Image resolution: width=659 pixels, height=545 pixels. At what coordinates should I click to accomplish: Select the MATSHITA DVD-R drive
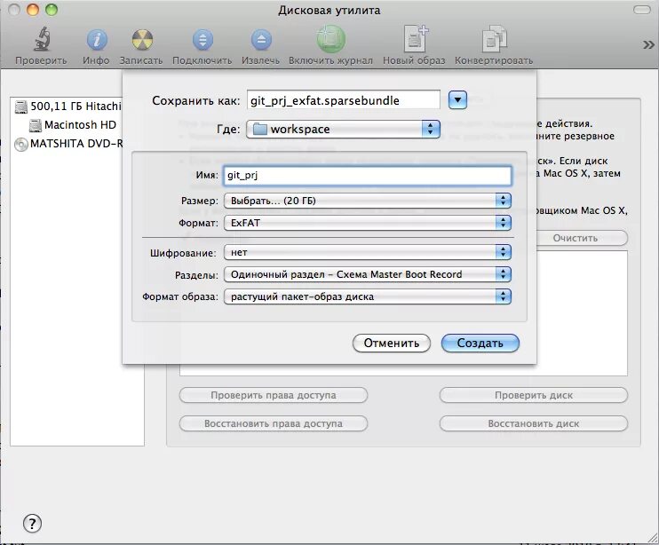point(69,144)
